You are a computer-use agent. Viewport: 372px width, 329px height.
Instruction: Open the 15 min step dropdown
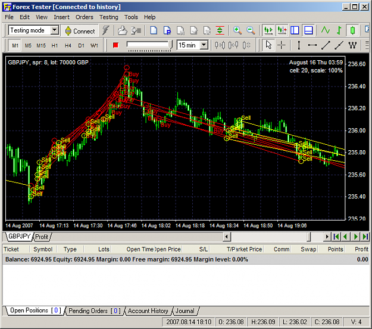point(204,45)
